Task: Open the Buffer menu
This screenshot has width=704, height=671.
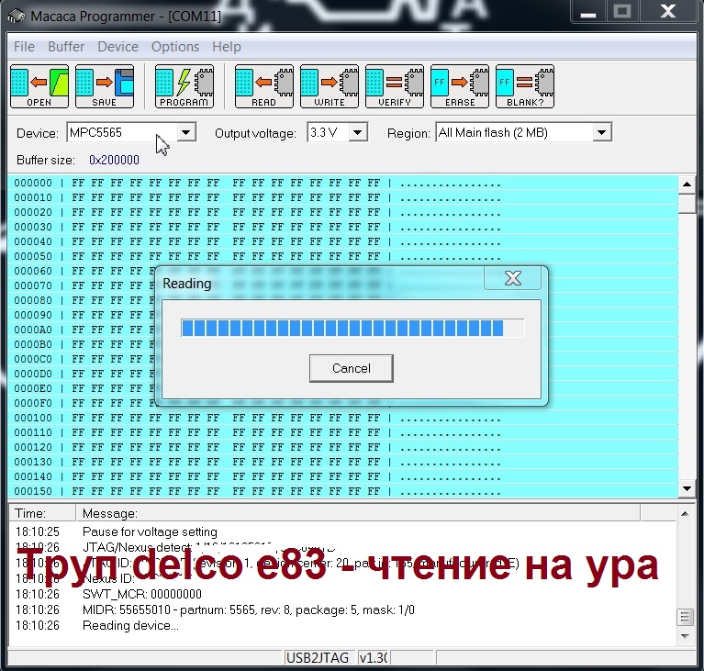Action: pyautogui.click(x=66, y=47)
